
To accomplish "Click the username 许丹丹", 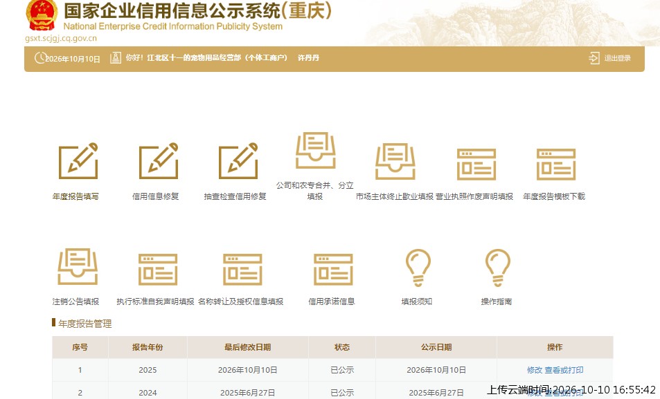I will [x=309, y=57].
